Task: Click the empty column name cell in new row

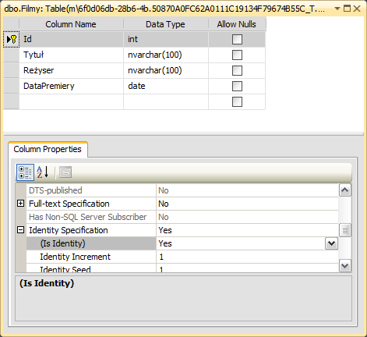Action: coord(71,101)
